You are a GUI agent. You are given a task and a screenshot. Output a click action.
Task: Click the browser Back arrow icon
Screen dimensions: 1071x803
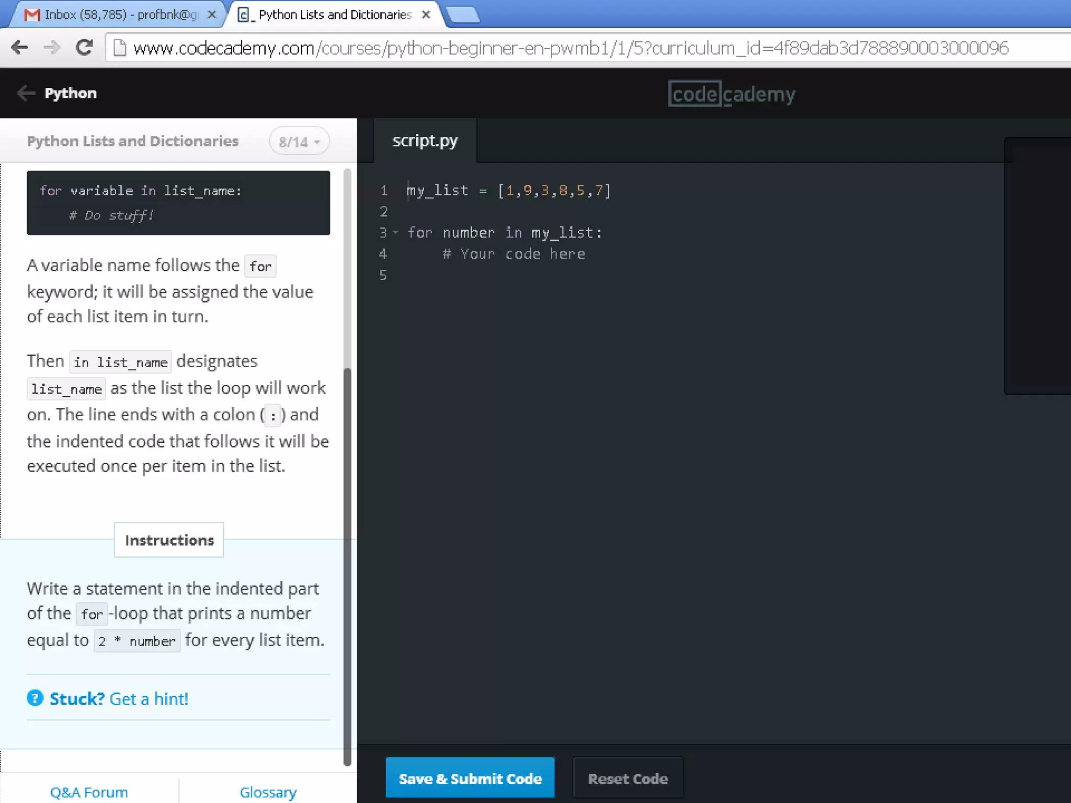(x=19, y=48)
